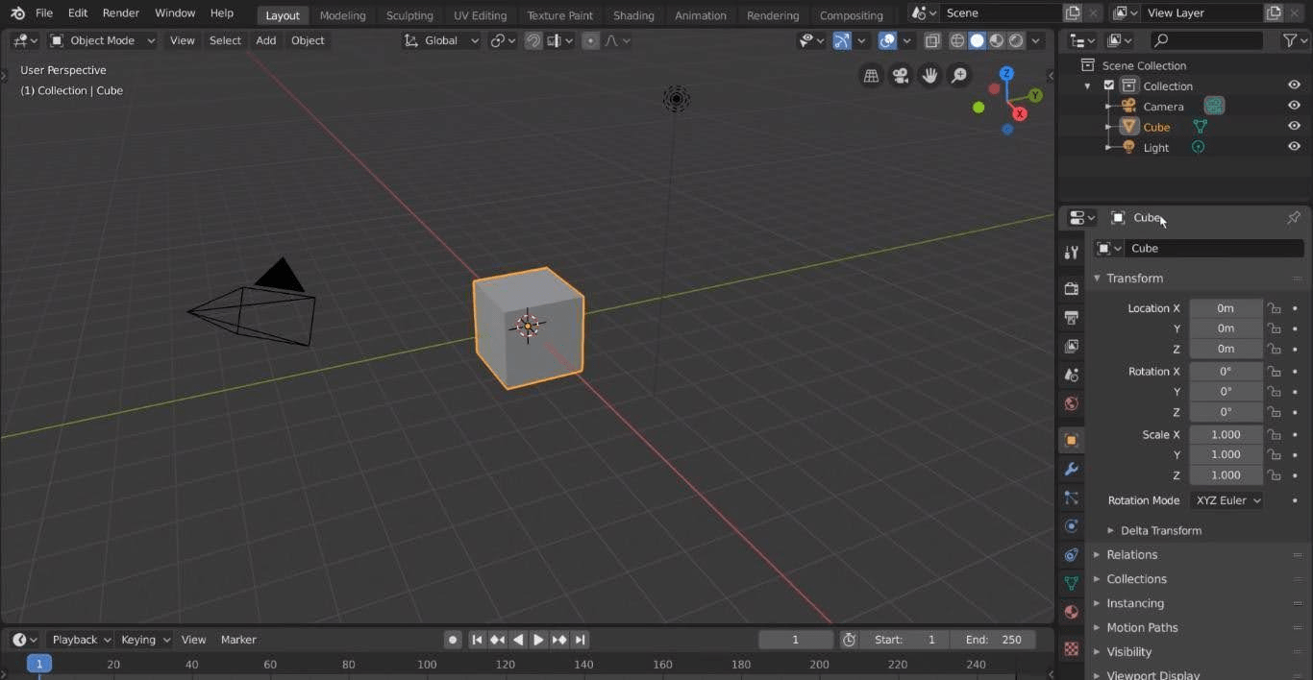Open the World properties tab

tap(1071, 403)
